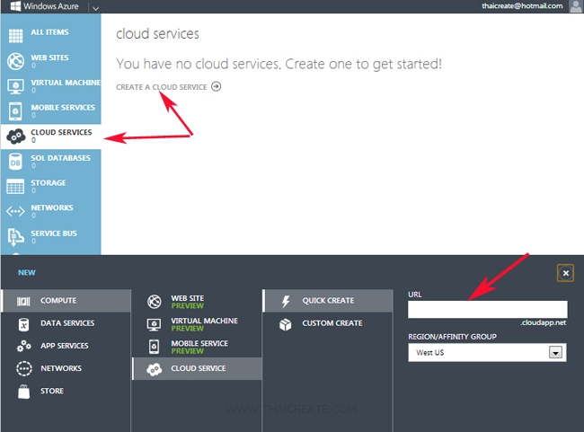The height and width of the screenshot is (432, 584).
Task: Select DATA SERVICES category
Action: click(x=66, y=323)
